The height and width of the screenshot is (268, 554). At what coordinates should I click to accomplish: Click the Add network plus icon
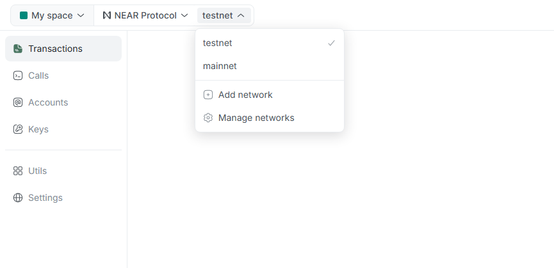208,95
